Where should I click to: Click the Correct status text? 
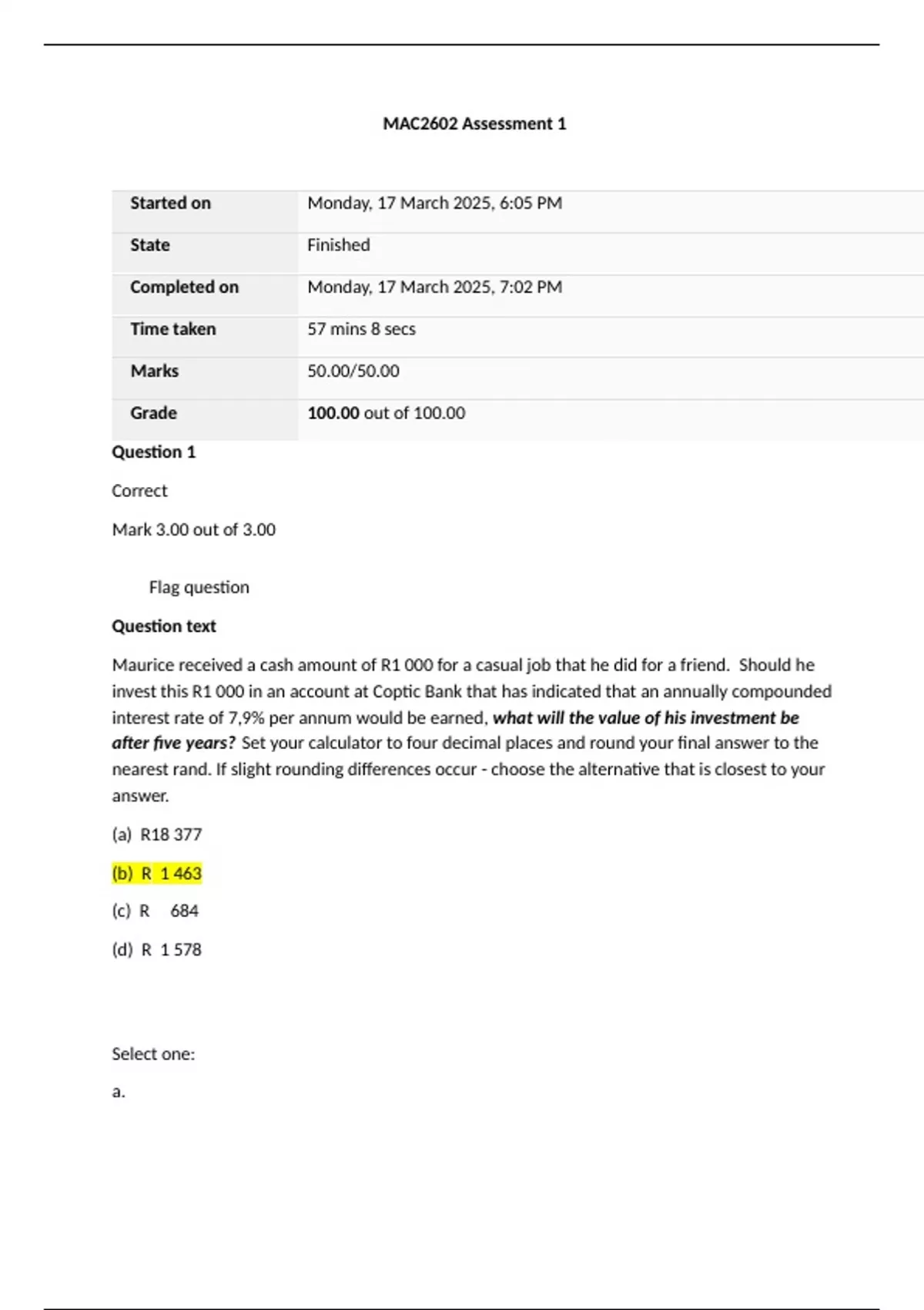(x=139, y=491)
